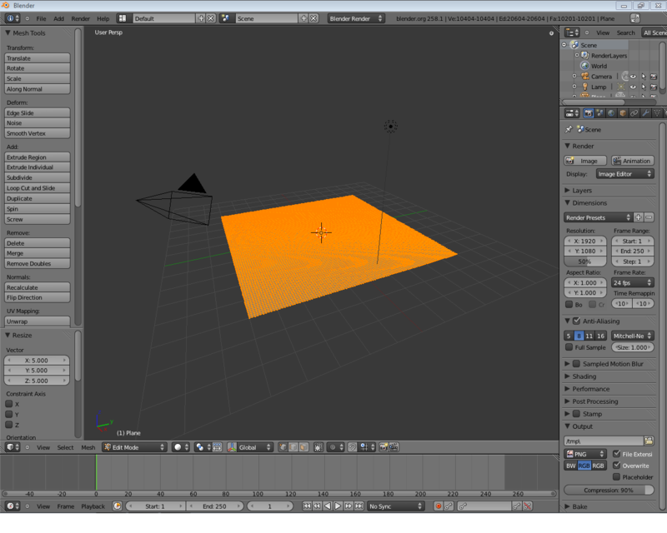Viewport: 667px width, 533px height.
Task: Check the Constraint Axis Z box
Action: point(8,425)
